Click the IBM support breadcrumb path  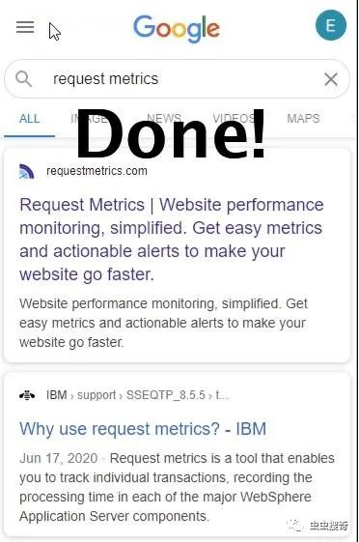tap(137, 395)
